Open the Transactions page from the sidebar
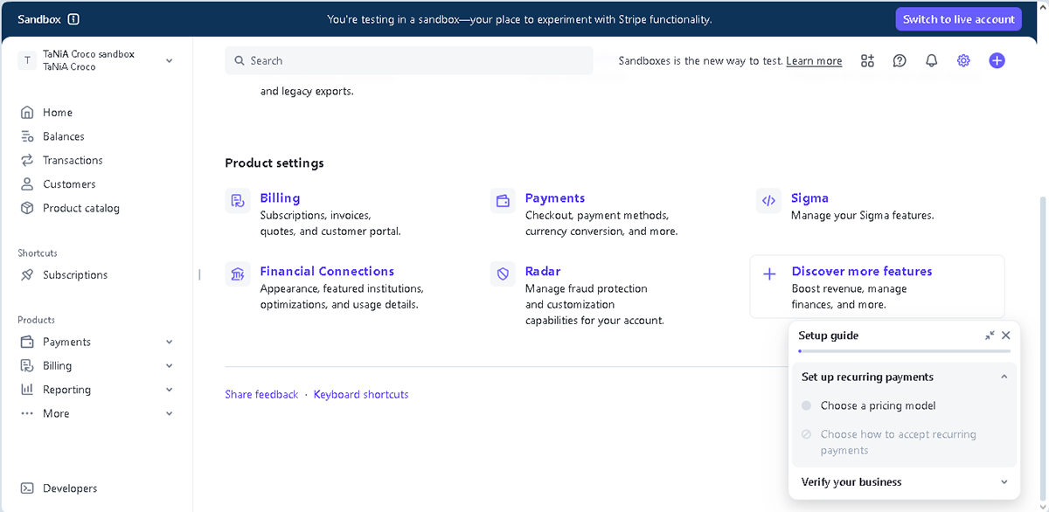The image size is (1049, 512). point(73,160)
